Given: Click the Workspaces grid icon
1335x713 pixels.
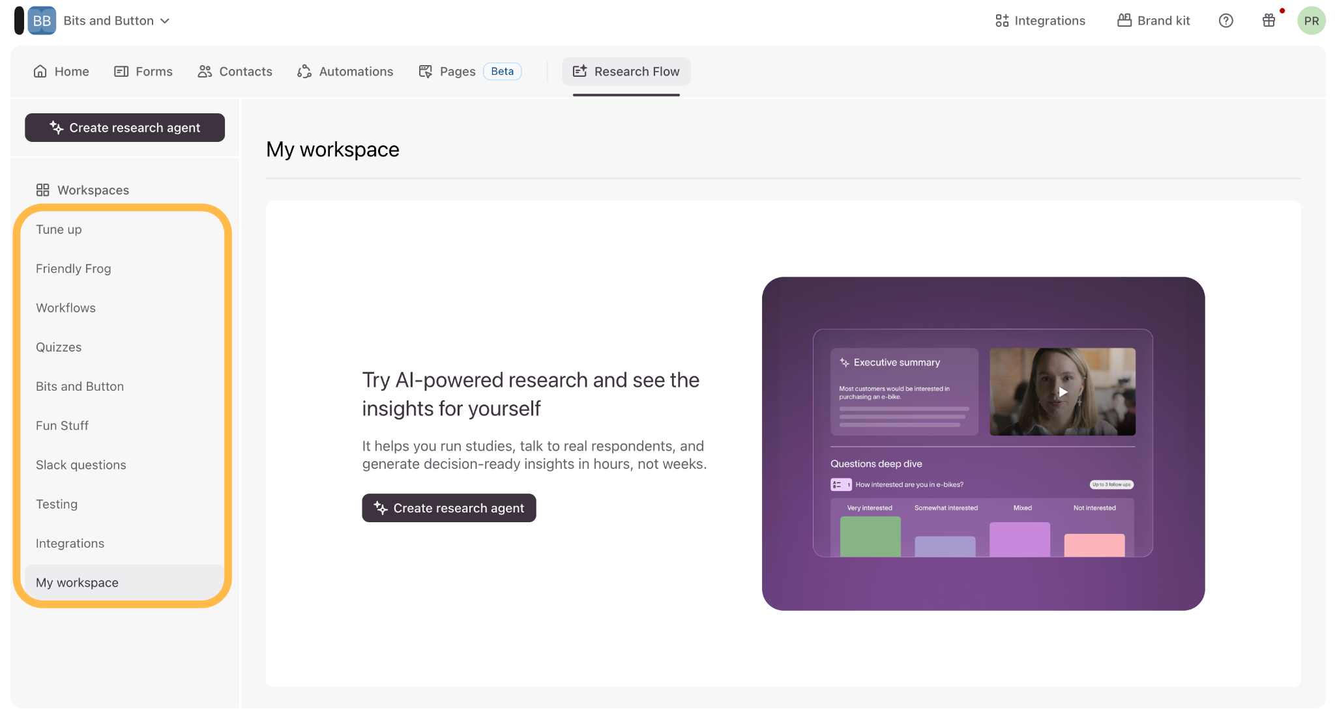Looking at the screenshot, I should 43,190.
